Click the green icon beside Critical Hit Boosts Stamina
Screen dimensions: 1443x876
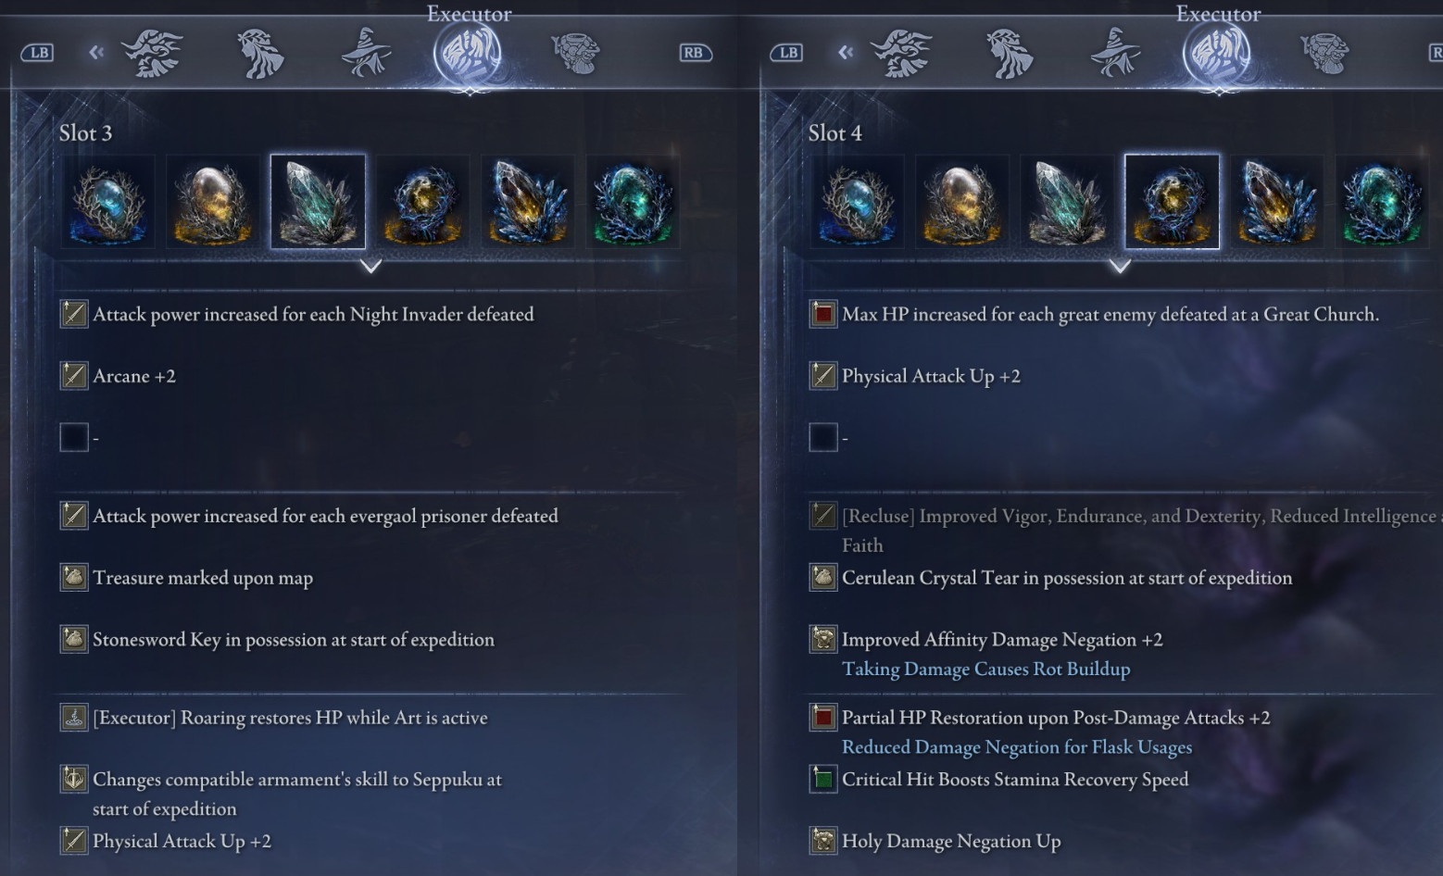(x=823, y=779)
